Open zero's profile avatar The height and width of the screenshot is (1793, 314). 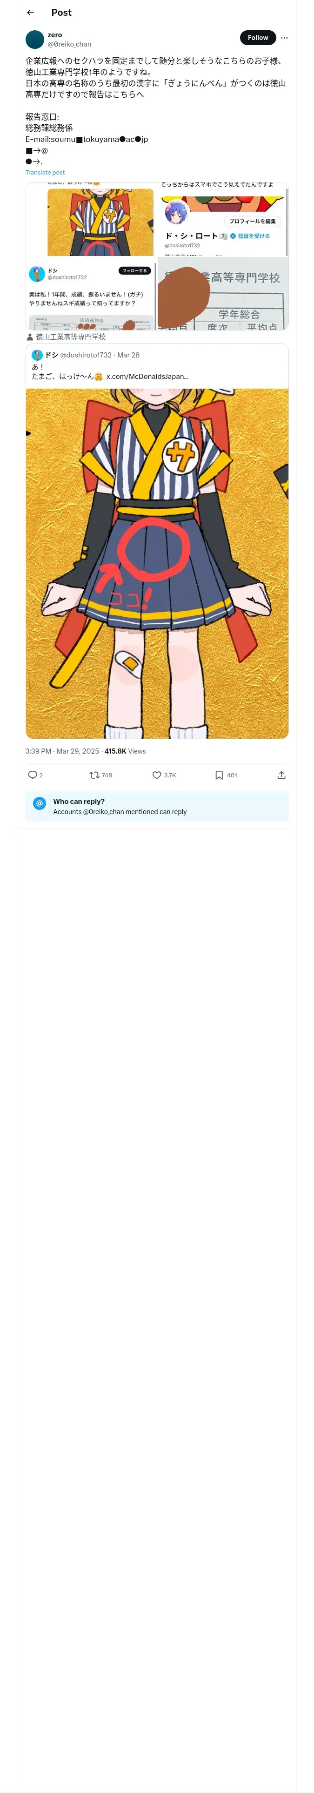[x=35, y=39]
